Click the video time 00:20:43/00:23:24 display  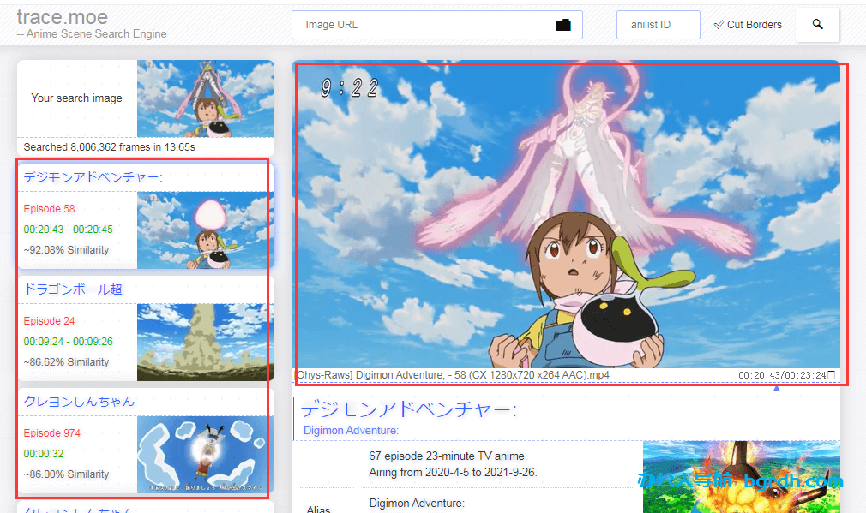pyautogui.click(x=780, y=375)
